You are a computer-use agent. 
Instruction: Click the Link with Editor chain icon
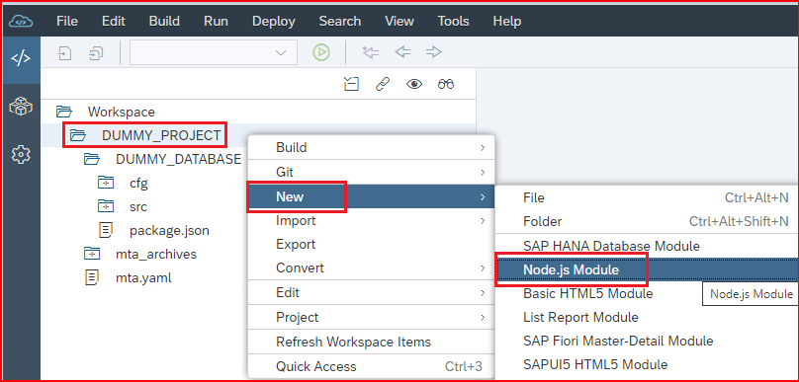383,84
